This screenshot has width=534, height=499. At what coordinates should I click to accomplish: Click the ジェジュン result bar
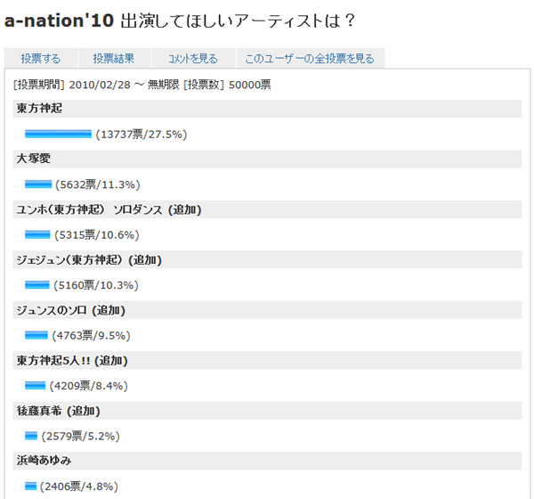(x=37, y=285)
